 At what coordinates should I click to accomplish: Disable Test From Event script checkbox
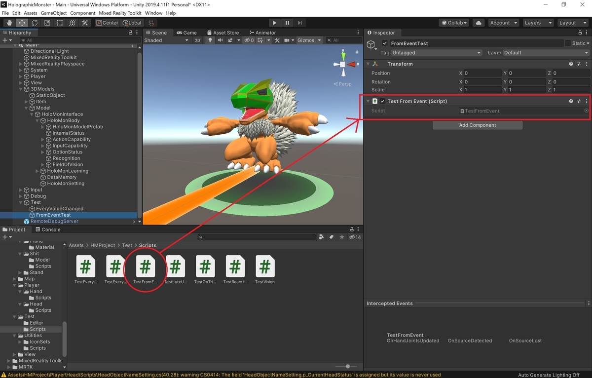click(x=382, y=101)
